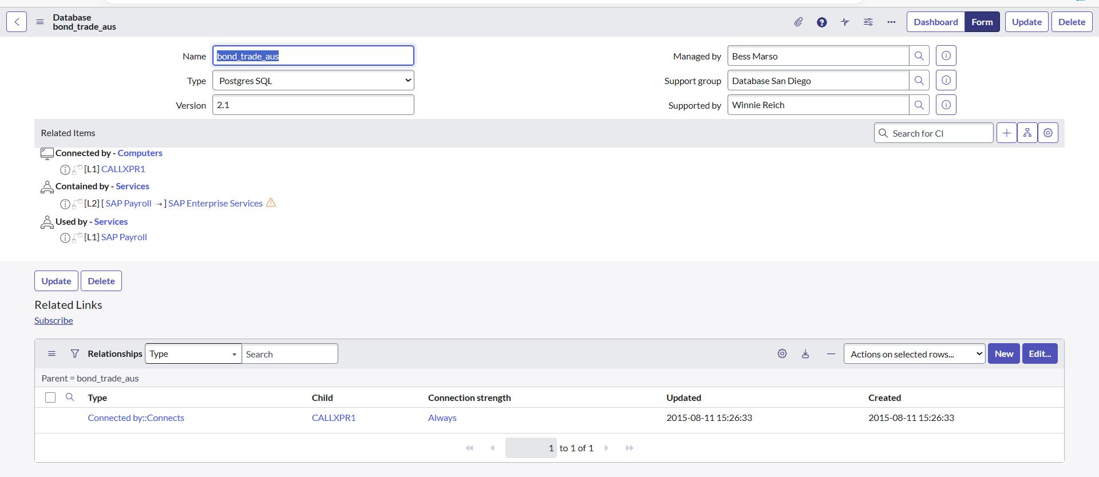Open attachments via the paperclip icon
Image resolution: width=1099 pixels, height=477 pixels.
pos(798,22)
